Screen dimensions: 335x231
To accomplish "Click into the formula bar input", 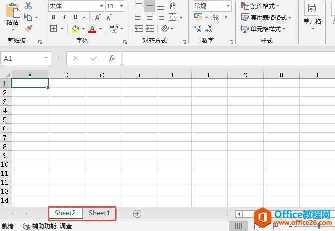I will (x=229, y=58).
